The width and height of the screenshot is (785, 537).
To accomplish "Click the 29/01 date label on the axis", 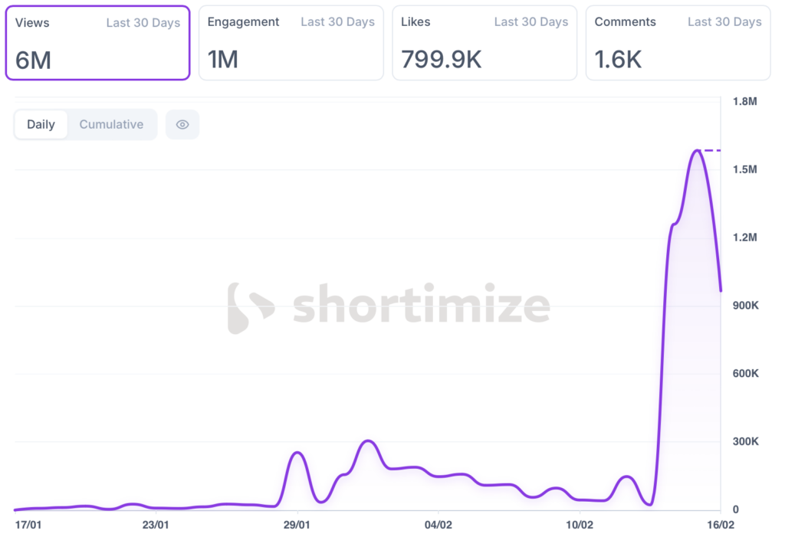I will tap(297, 526).
